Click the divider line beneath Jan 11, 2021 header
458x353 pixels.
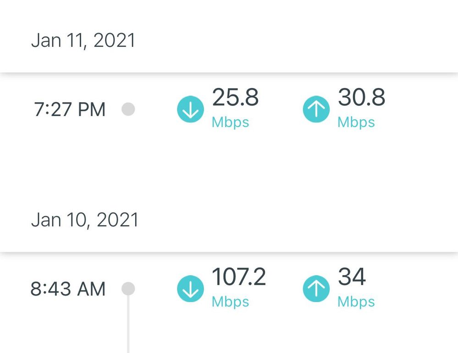229,72
